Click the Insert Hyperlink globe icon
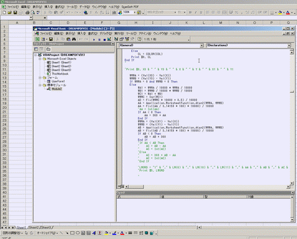This screenshot has height=239, width=297. [86, 13]
